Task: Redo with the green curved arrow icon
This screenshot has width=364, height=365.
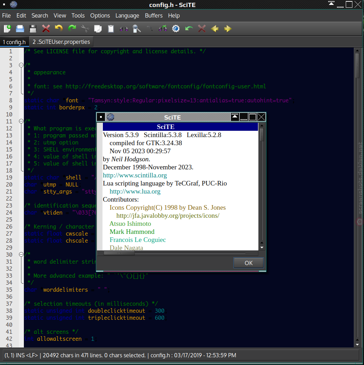Action: pos(72,28)
